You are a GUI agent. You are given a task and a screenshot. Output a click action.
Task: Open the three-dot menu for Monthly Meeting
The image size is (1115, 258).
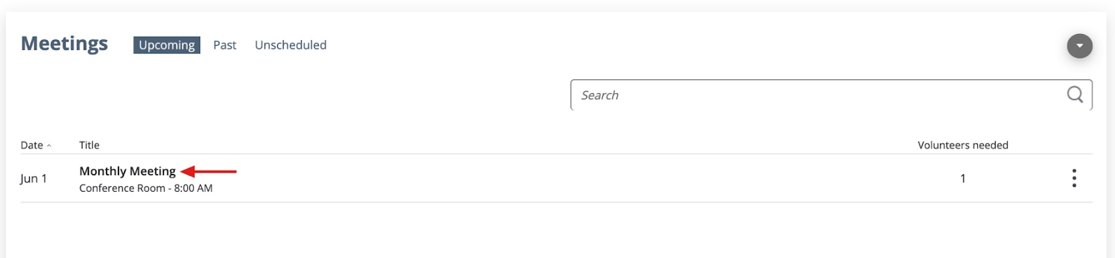(1074, 178)
